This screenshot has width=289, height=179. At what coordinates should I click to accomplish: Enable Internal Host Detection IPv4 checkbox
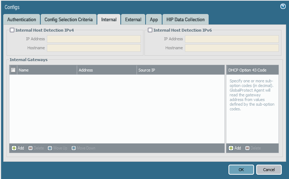(x=12, y=31)
